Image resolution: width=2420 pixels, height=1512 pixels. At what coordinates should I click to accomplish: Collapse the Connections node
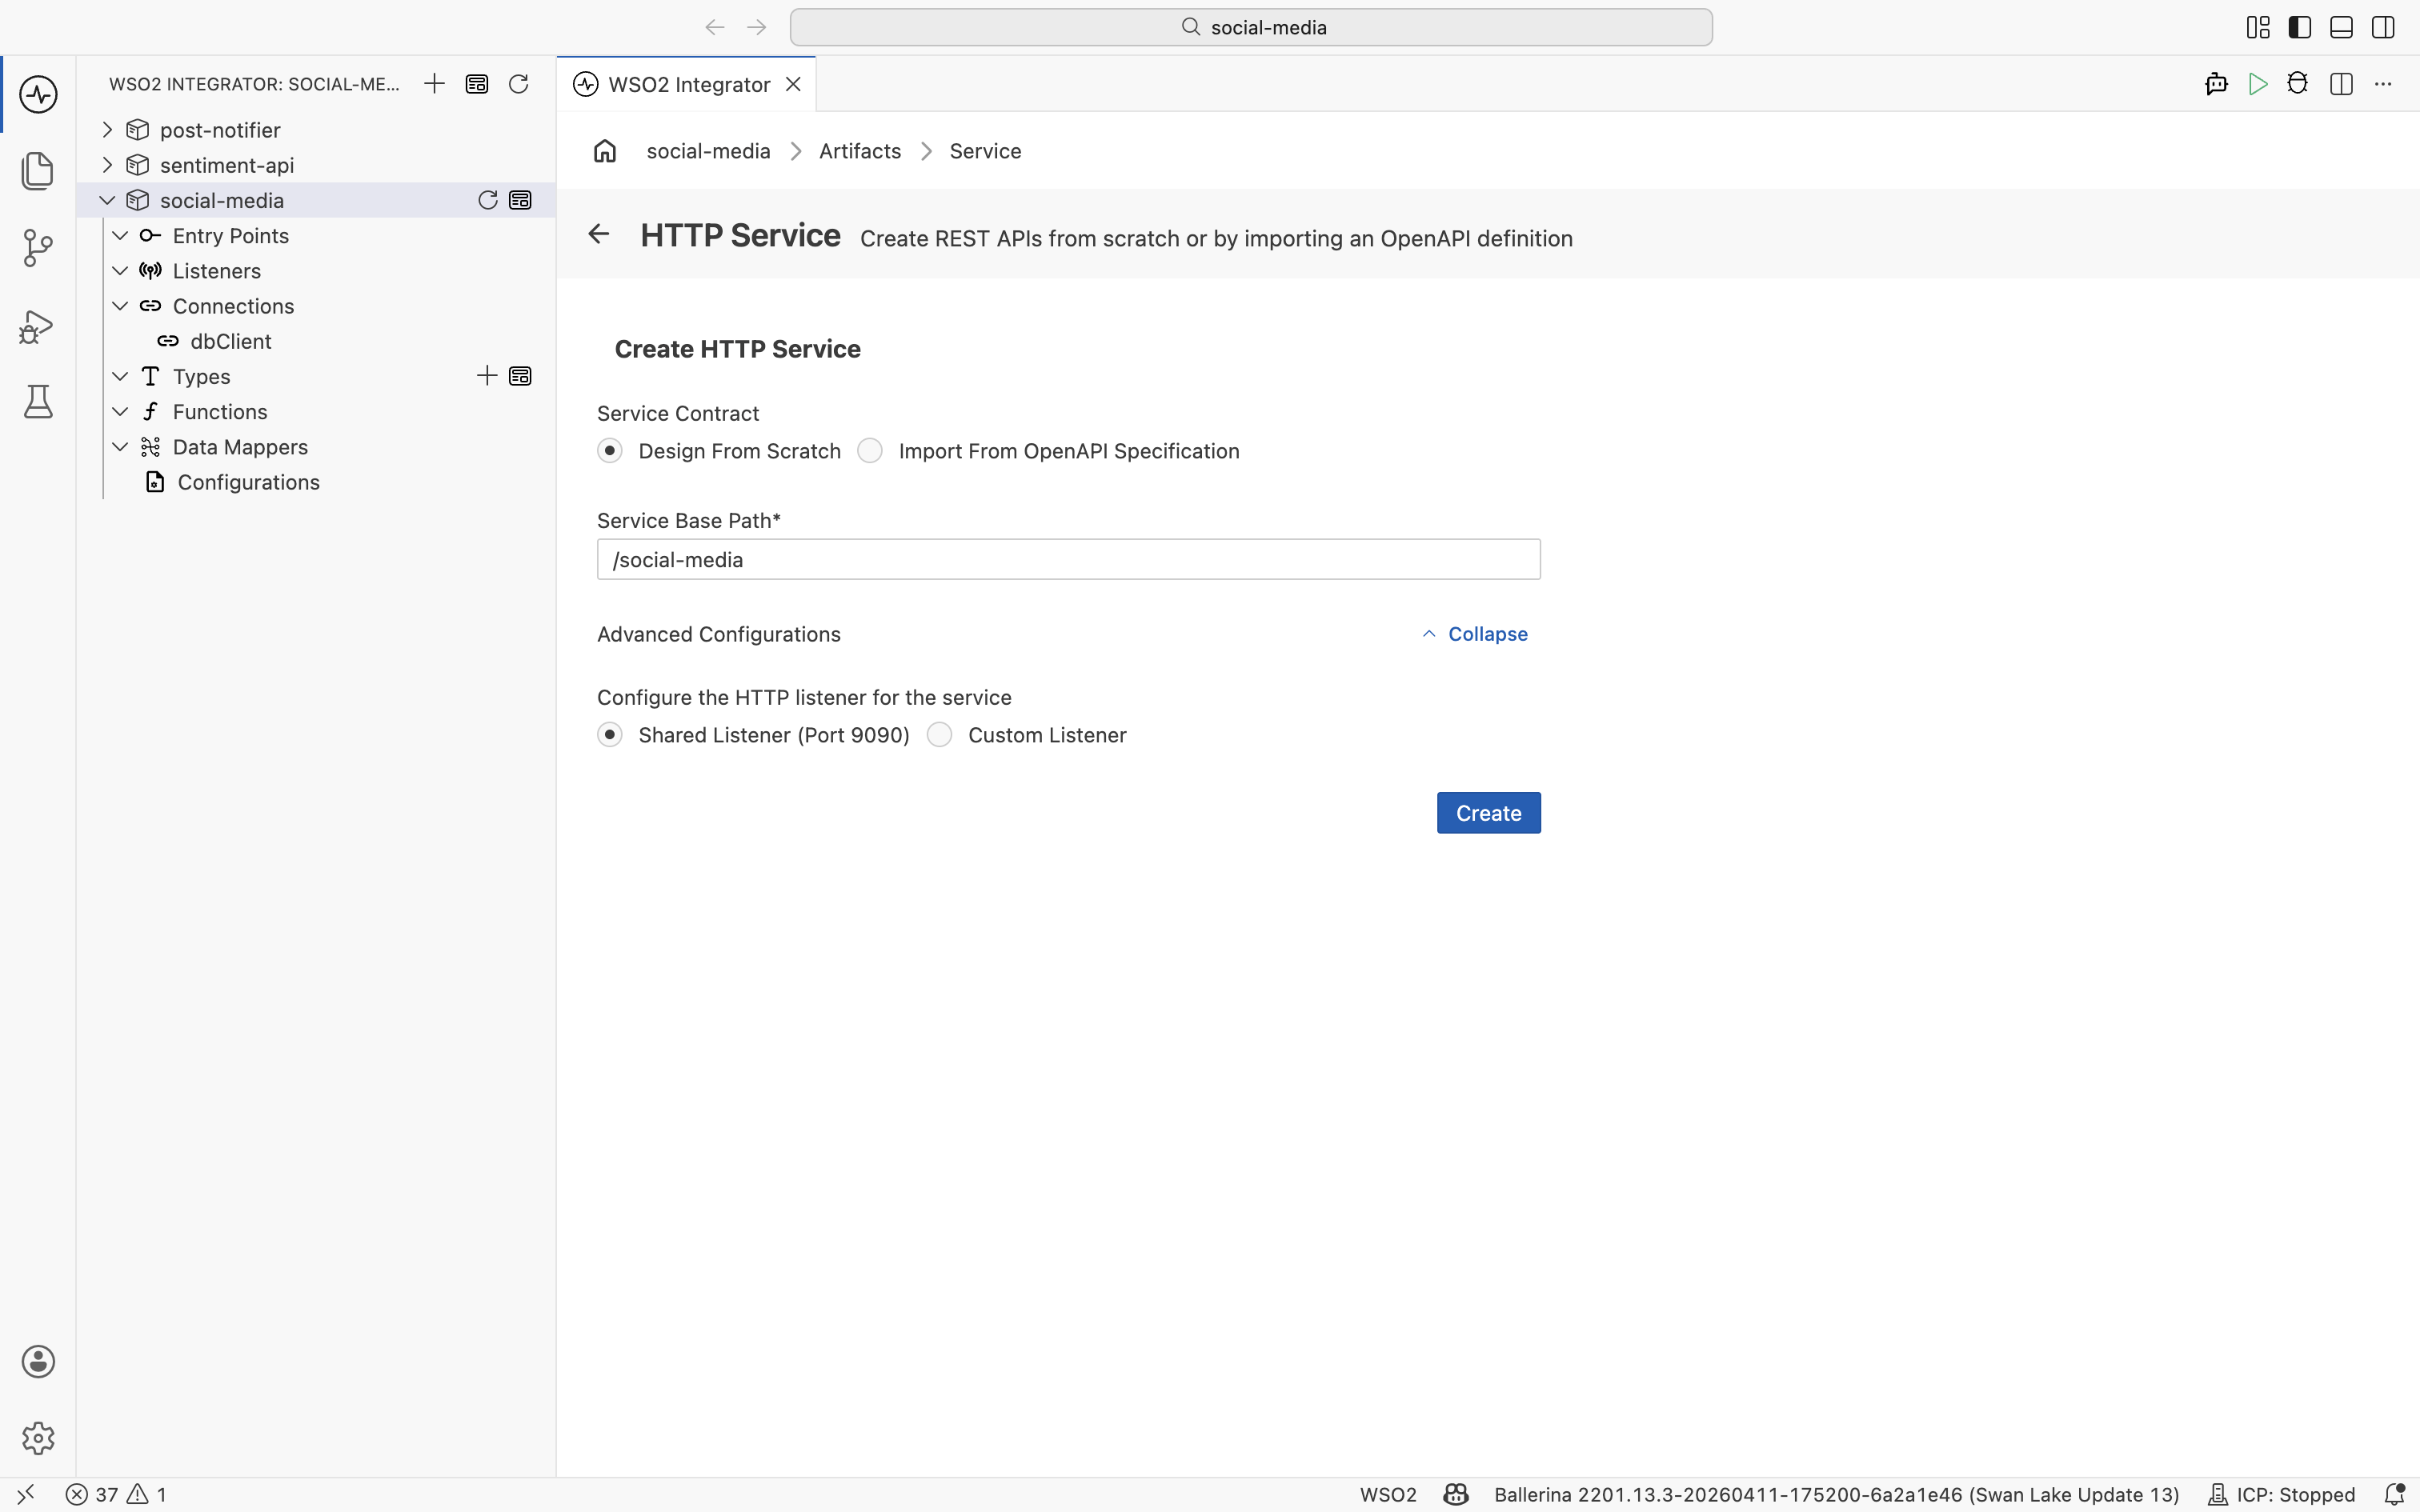click(x=120, y=306)
